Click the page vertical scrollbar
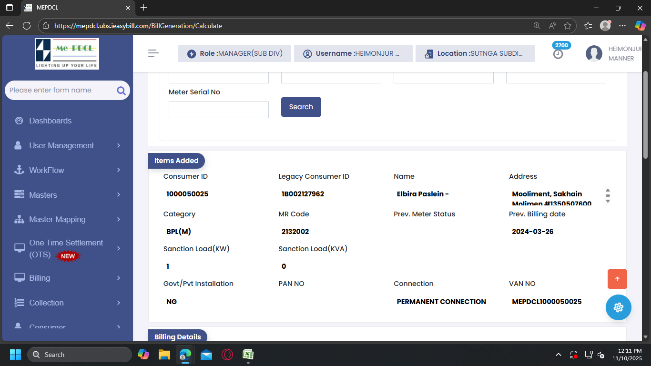Image resolution: width=651 pixels, height=366 pixels. [x=646, y=114]
